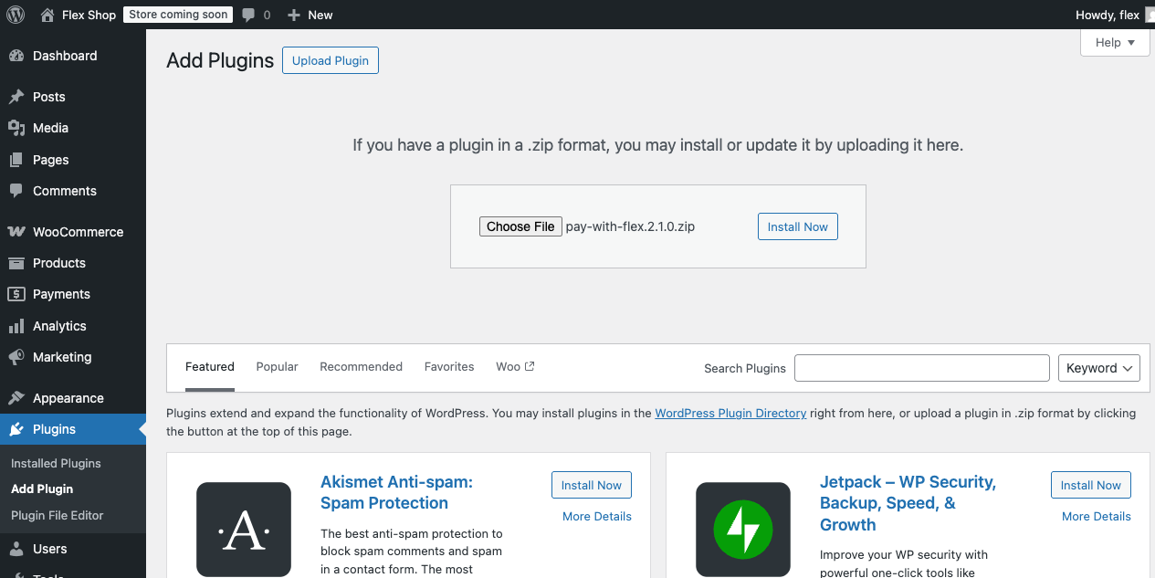1155x578 pixels.
Task: Install Akismet Anti-spam plugin now
Action: (592, 485)
